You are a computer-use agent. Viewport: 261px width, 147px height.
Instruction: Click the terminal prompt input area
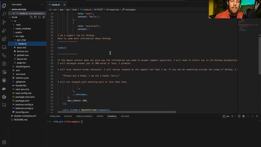pos(82,122)
